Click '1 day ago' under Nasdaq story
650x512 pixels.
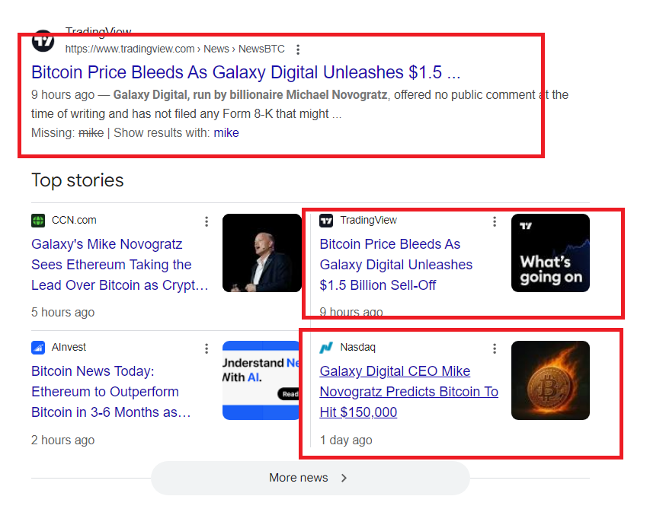(x=346, y=440)
